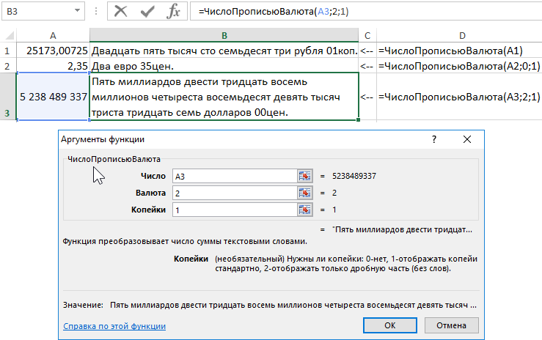This screenshot has height=340, width=542.
Task: Select cell B2 reading Два евро 35цен.
Action: (224, 66)
